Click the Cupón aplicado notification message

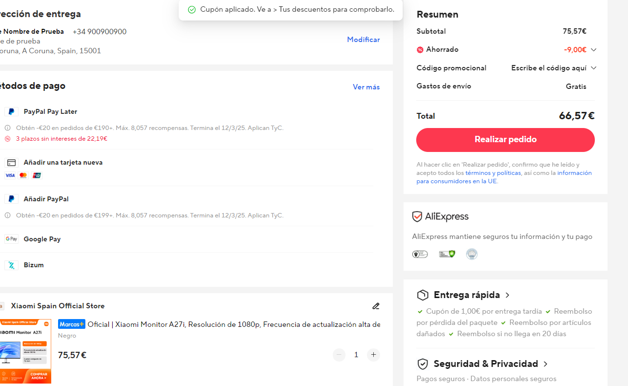(297, 10)
